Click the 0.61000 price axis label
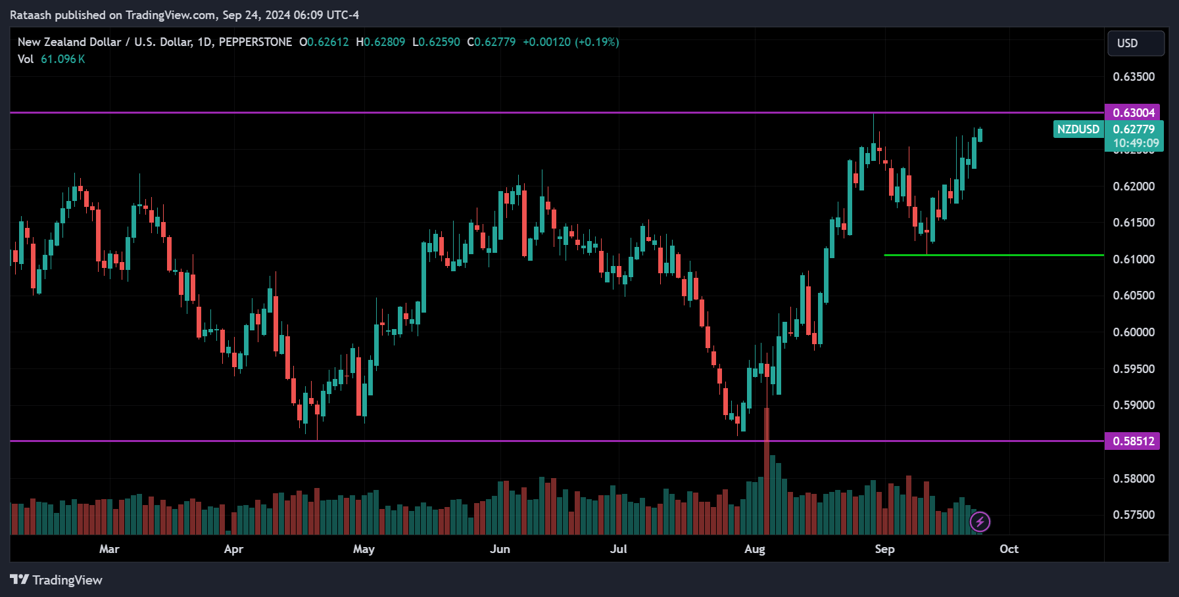This screenshot has height=597, width=1179. coord(1134,259)
